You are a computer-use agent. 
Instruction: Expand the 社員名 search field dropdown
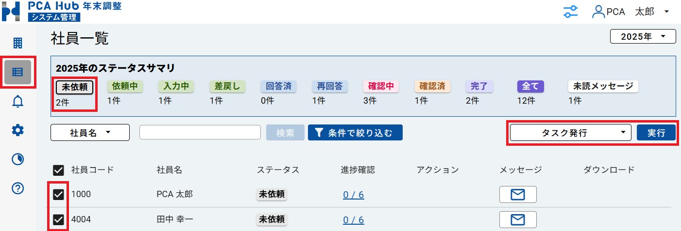(90, 133)
